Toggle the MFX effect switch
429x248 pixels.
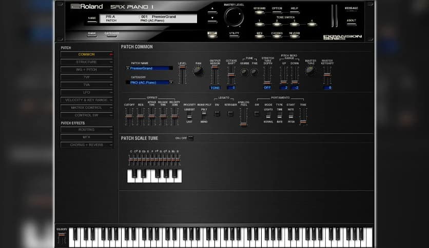pyautogui.click(x=259, y=36)
